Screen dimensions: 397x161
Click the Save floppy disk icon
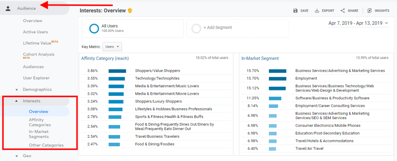point(296,11)
